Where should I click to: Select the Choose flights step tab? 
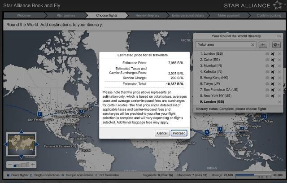pyautogui.click(x=107, y=16)
